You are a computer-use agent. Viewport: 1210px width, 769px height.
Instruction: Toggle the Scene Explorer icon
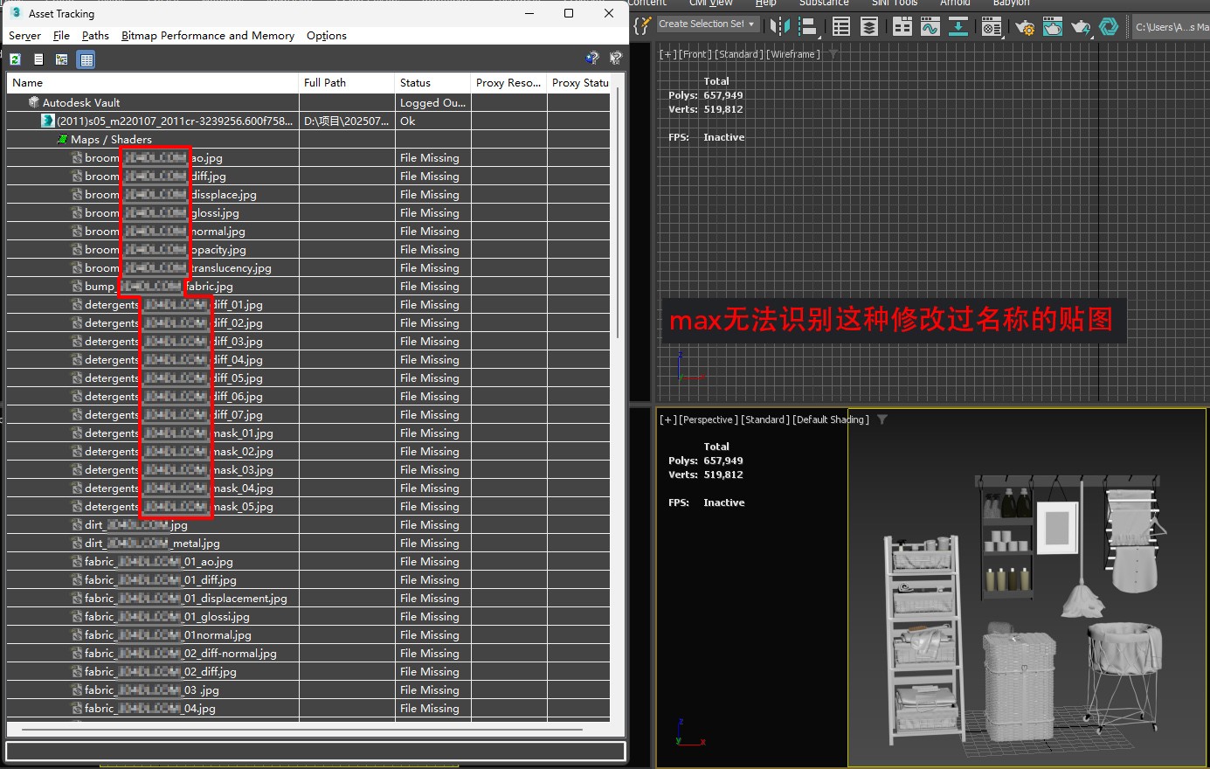(x=840, y=27)
